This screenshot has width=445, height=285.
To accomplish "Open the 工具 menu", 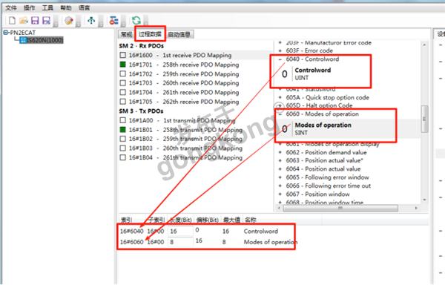I will [x=47, y=7].
